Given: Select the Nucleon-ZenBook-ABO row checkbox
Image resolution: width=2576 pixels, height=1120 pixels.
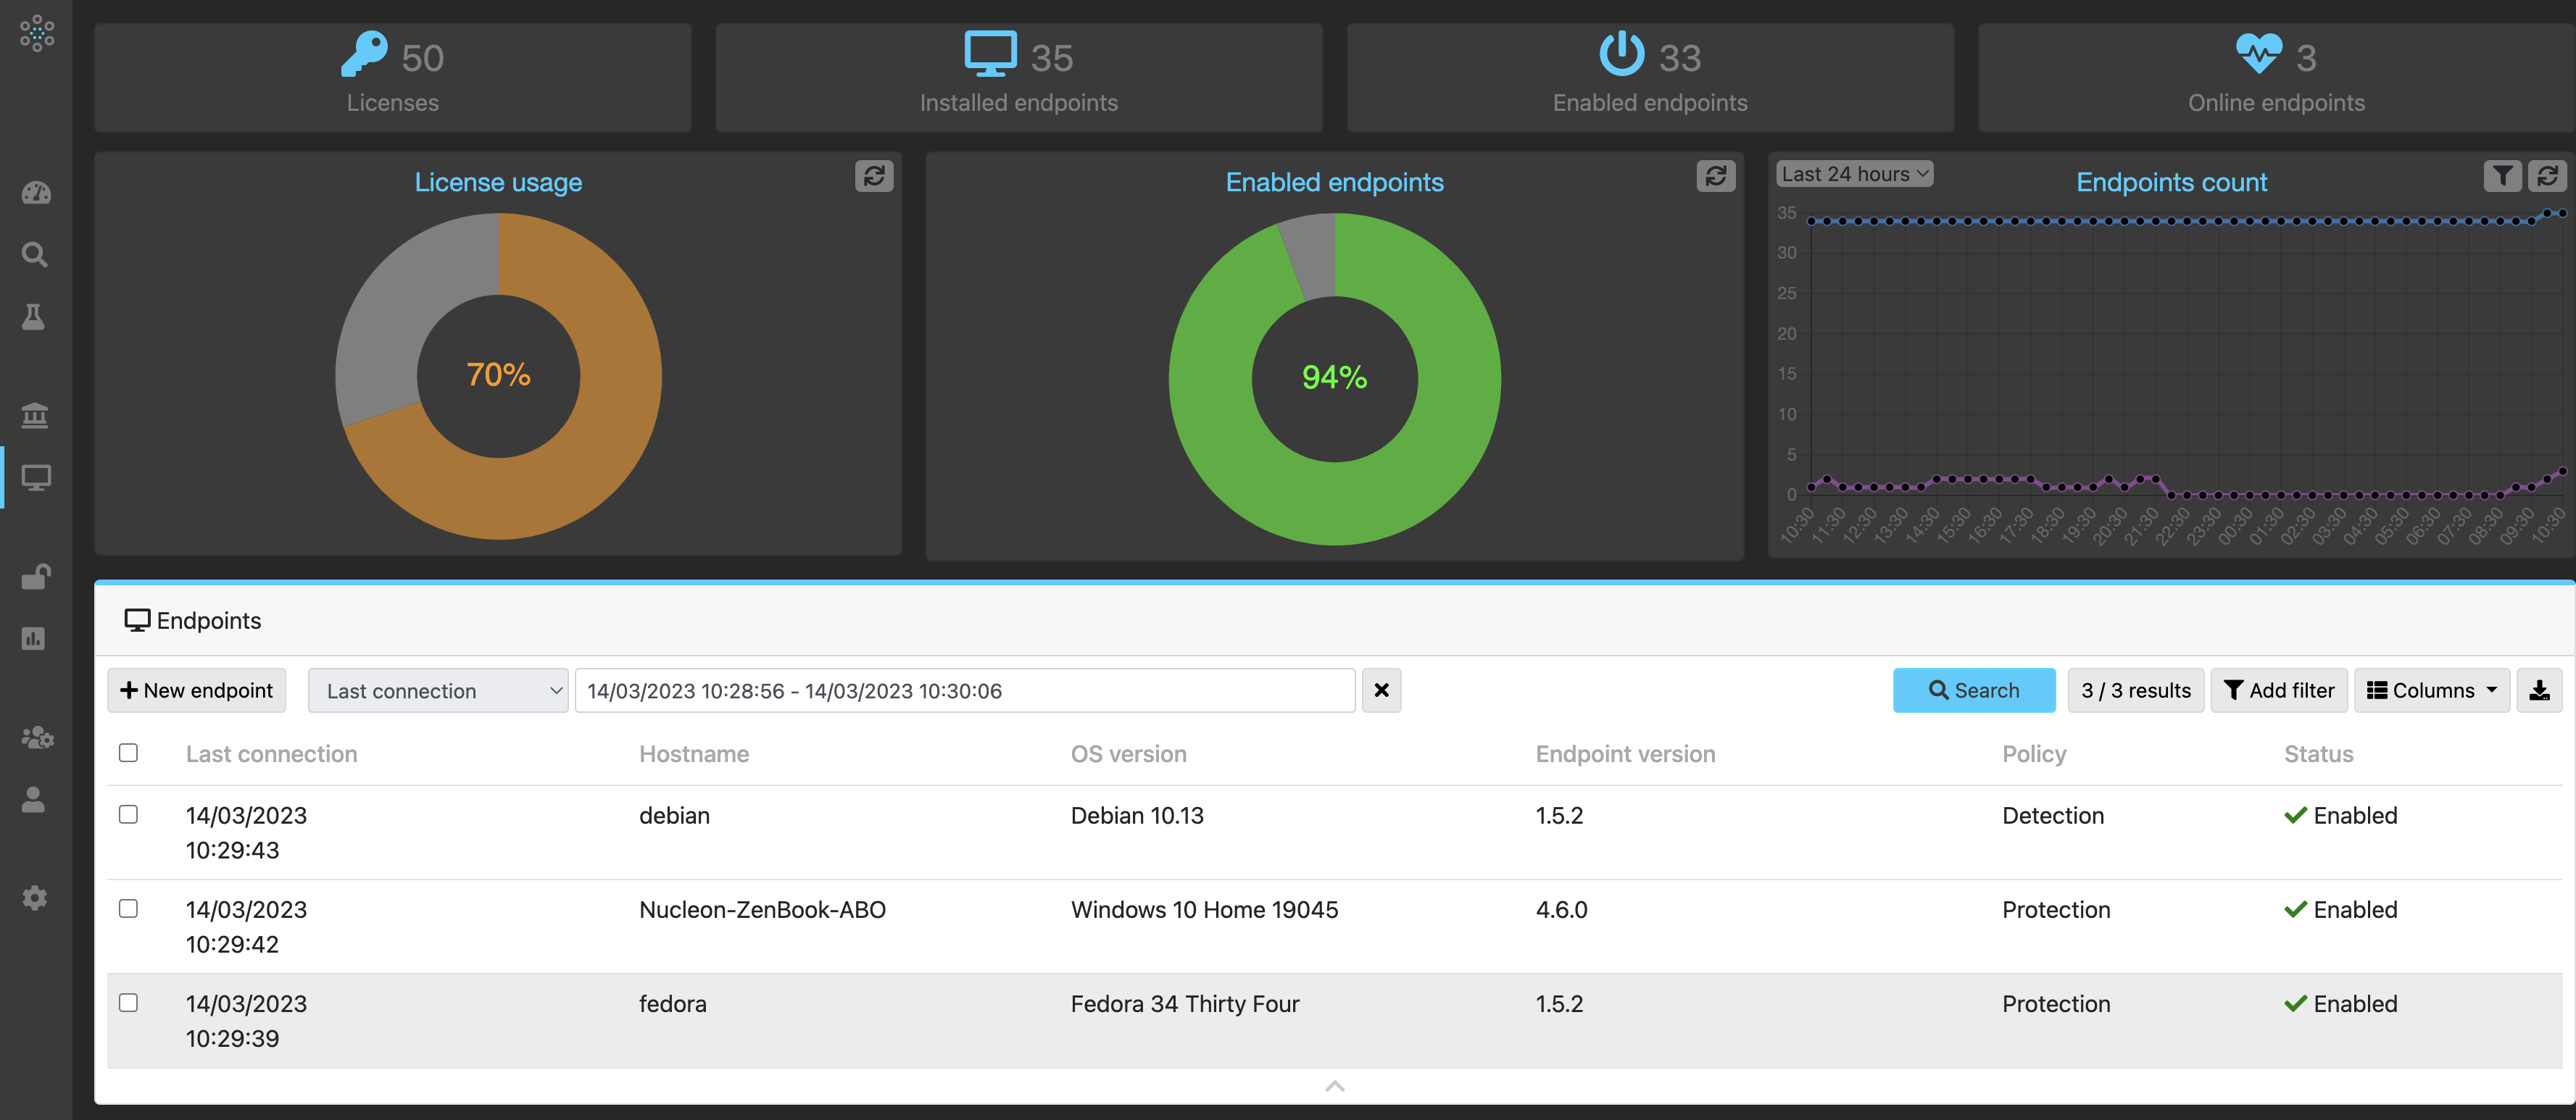Looking at the screenshot, I should tap(128, 908).
